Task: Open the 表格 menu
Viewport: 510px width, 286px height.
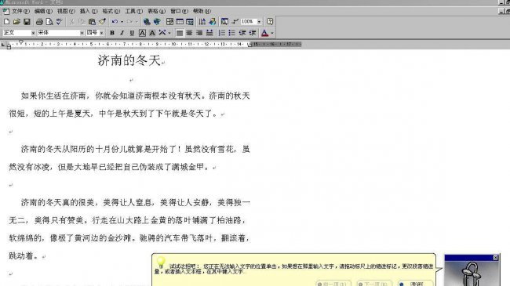Action: [x=156, y=12]
